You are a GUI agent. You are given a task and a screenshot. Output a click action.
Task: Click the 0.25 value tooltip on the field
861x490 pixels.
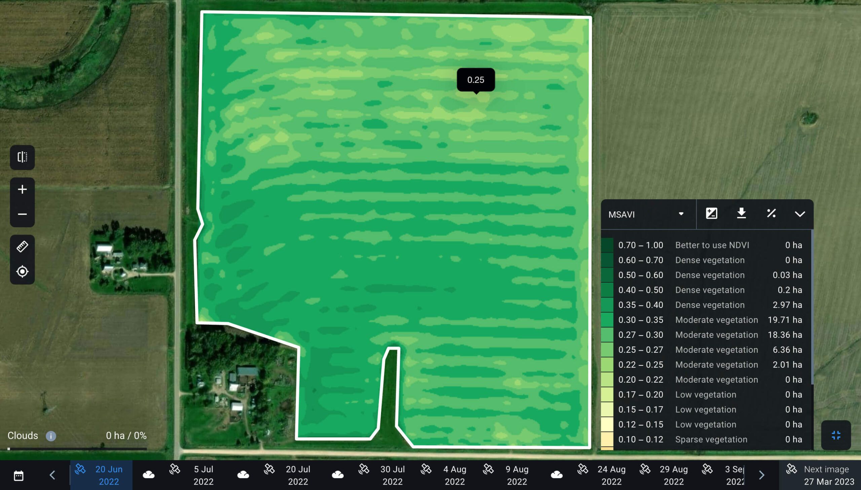[476, 80]
